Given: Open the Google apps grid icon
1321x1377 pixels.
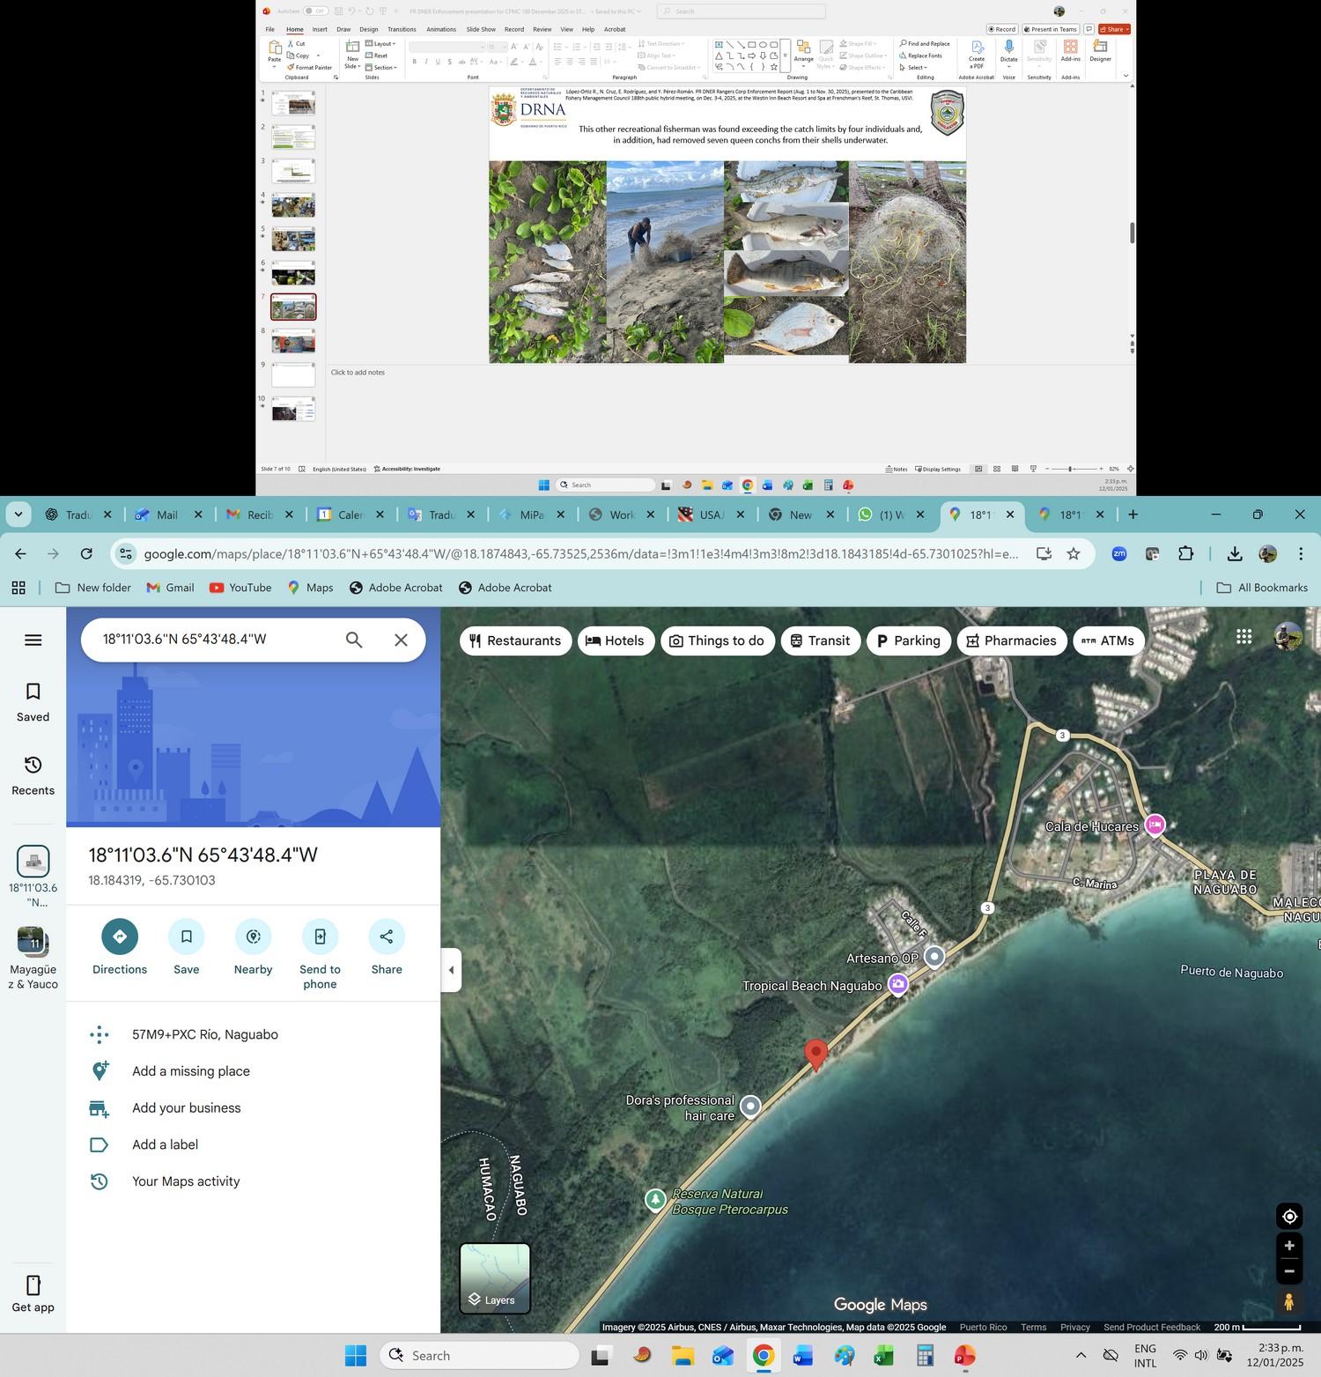Looking at the screenshot, I should (1244, 636).
